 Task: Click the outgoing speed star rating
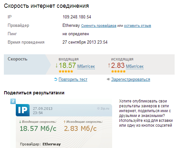point(118,71)
